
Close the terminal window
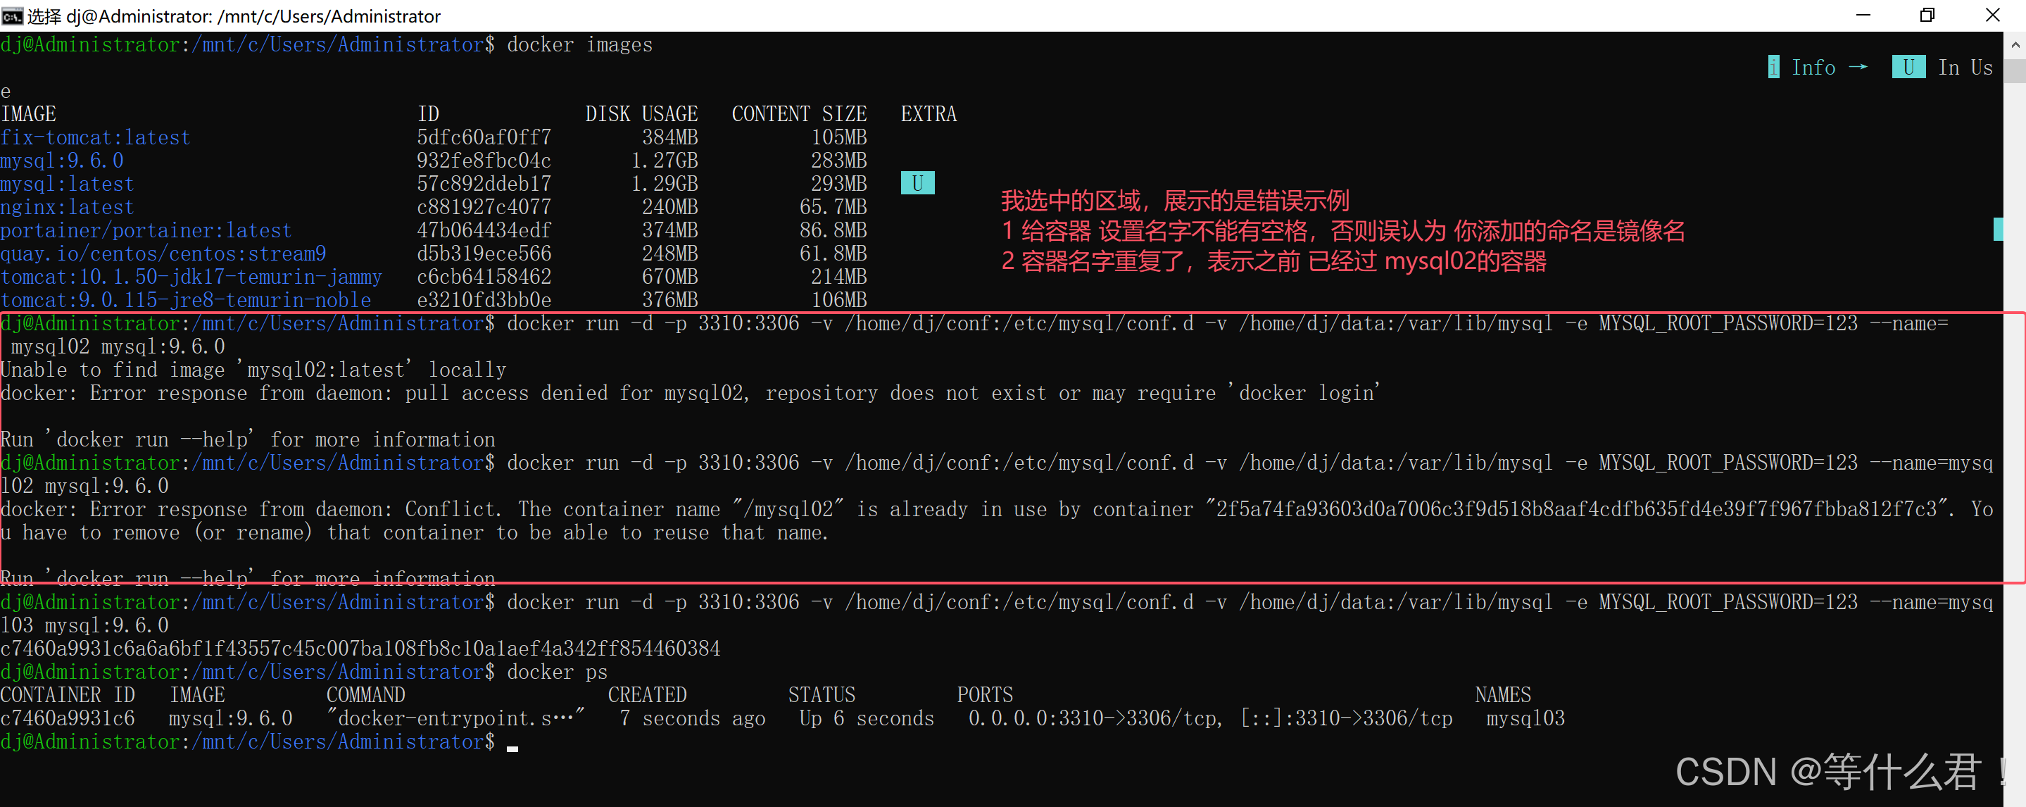click(x=1992, y=15)
